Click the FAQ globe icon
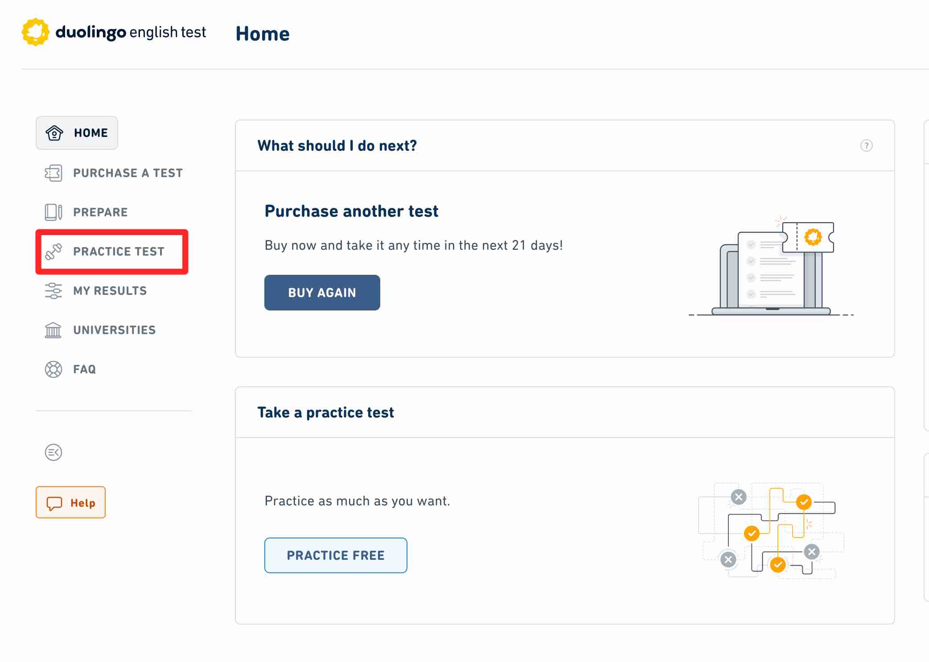Image resolution: width=929 pixels, height=662 pixels. coord(53,369)
